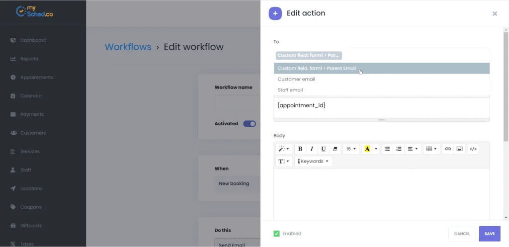Insert a numbered ordered list

[x=399, y=149]
